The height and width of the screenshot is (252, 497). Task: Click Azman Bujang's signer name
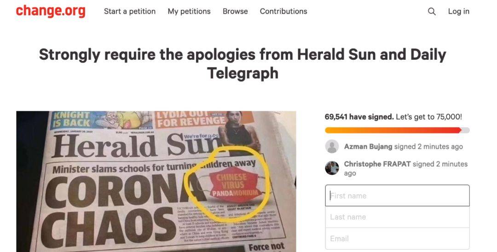[x=368, y=147]
